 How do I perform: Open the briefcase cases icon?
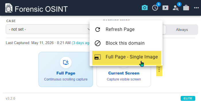(x=186, y=8)
